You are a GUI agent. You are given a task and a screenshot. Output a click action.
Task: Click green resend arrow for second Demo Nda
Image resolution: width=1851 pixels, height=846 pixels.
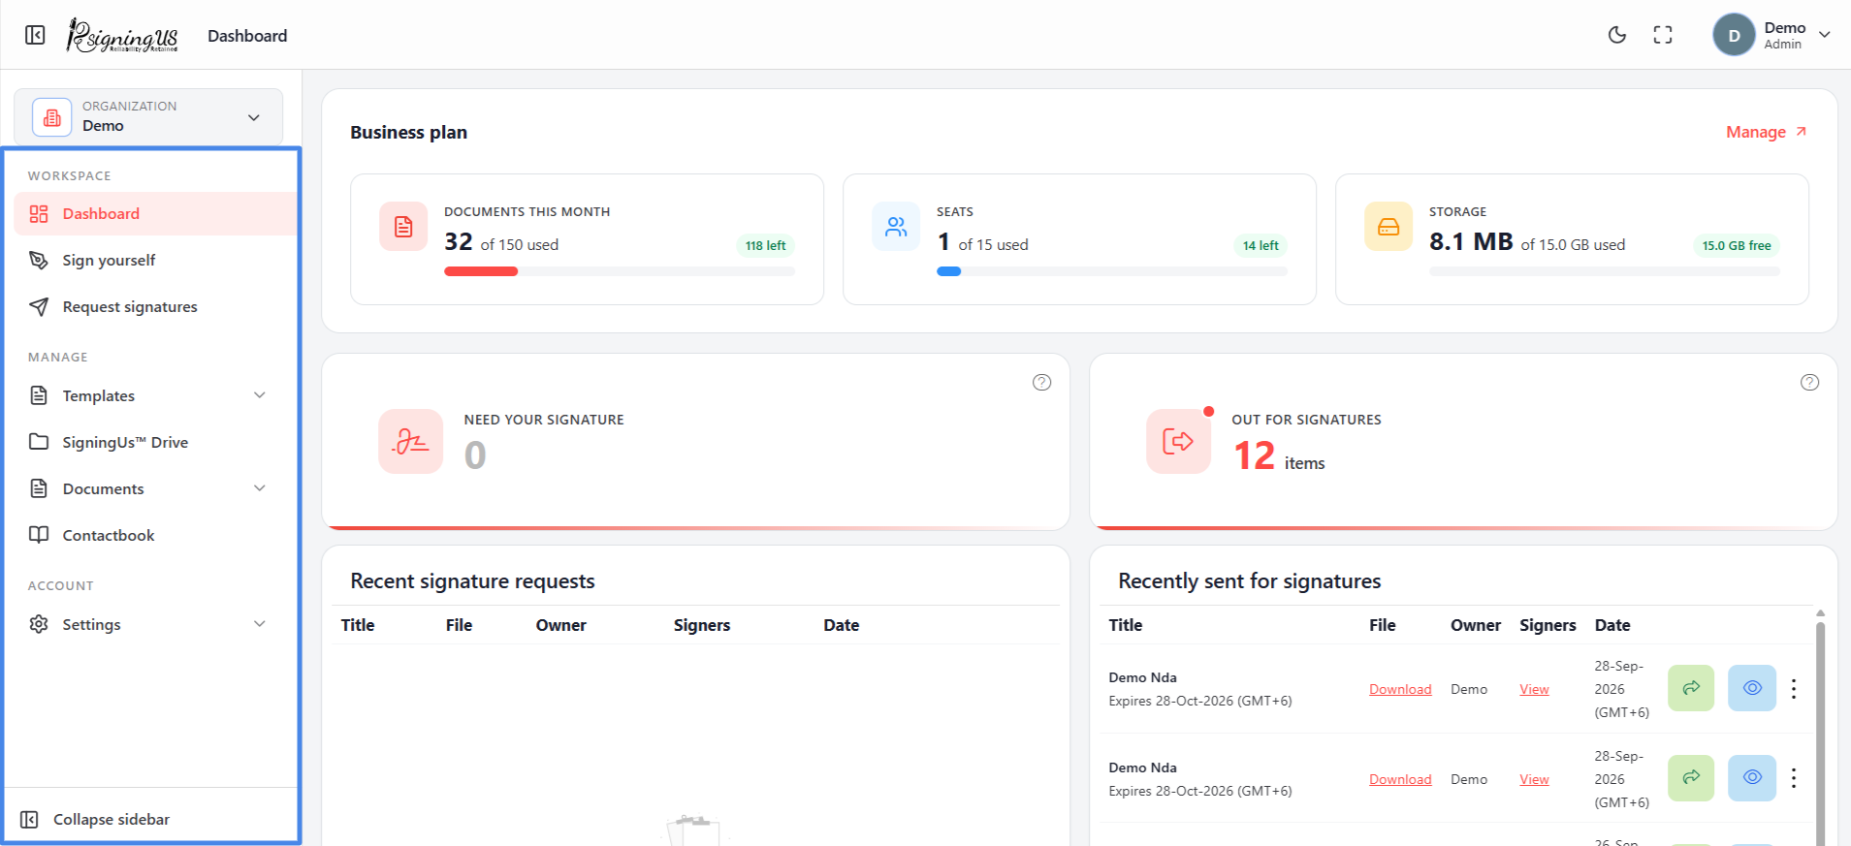point(1691,778)
